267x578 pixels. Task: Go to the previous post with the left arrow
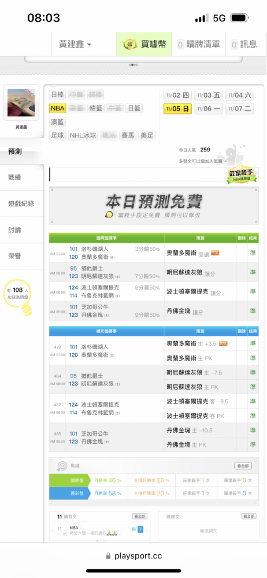tap(53, 531)
